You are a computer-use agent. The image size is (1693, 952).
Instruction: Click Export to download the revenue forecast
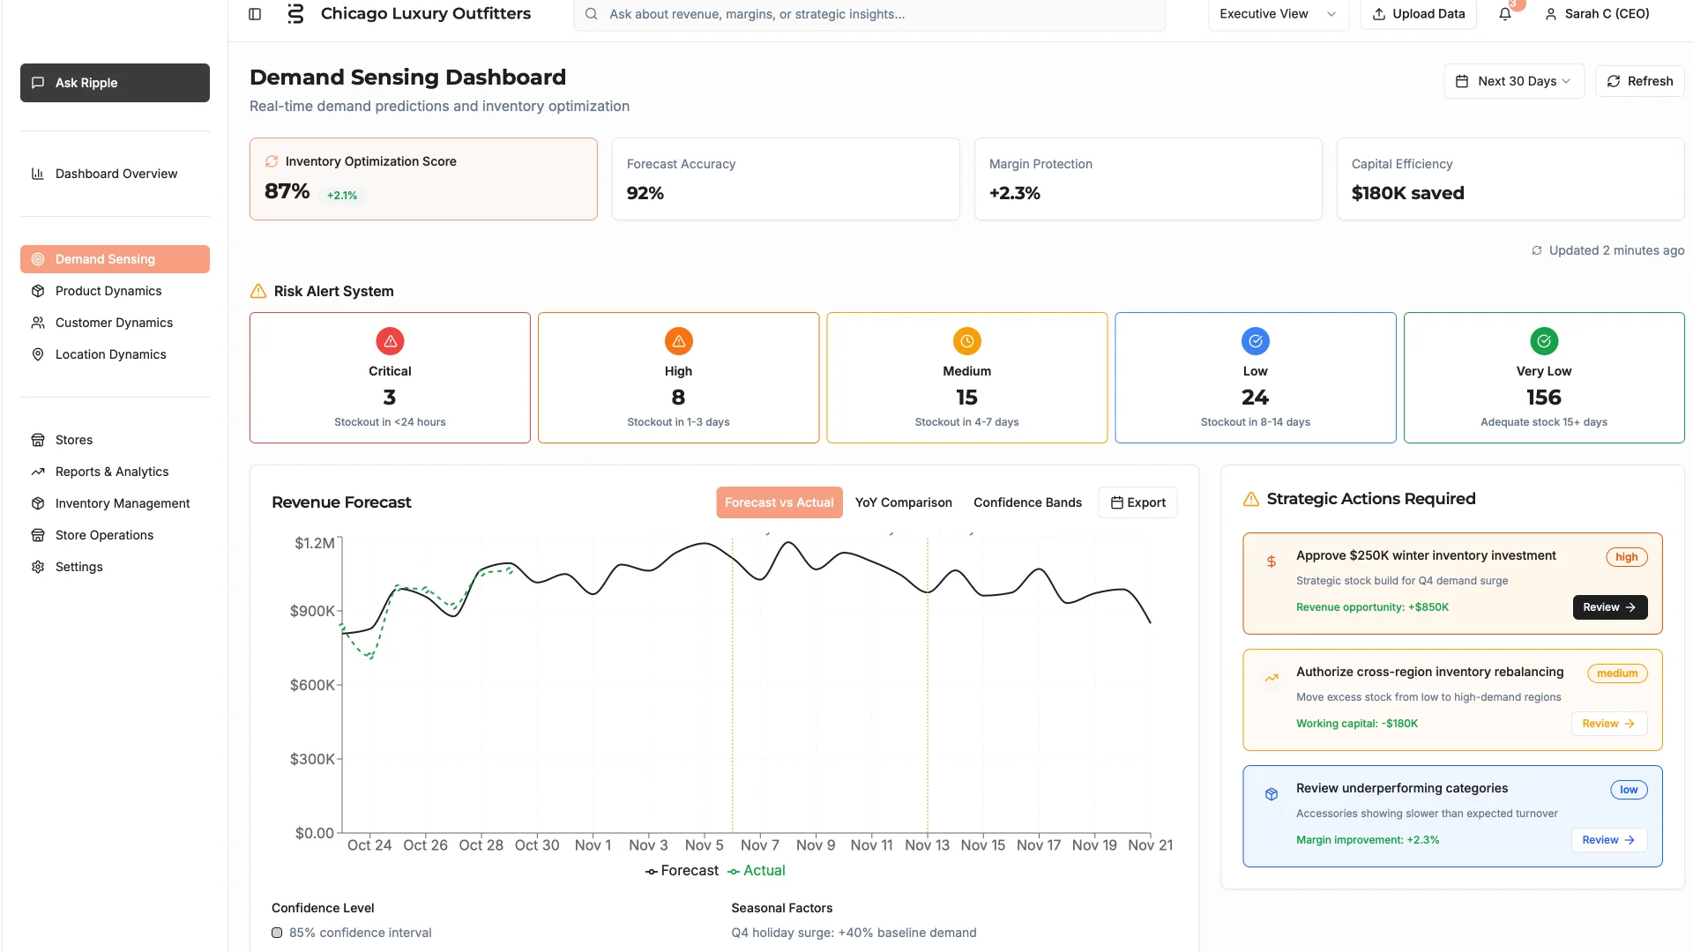click(1137, 502)
